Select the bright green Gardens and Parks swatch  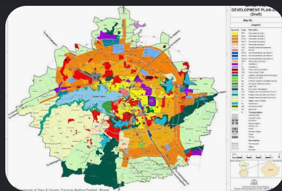[235, 78]
